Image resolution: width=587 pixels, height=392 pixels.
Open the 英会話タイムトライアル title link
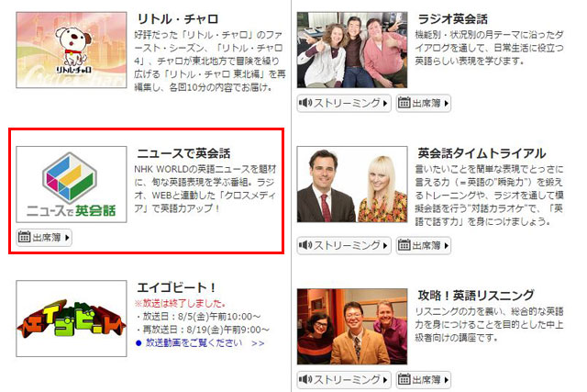click(x=482, y=152)
